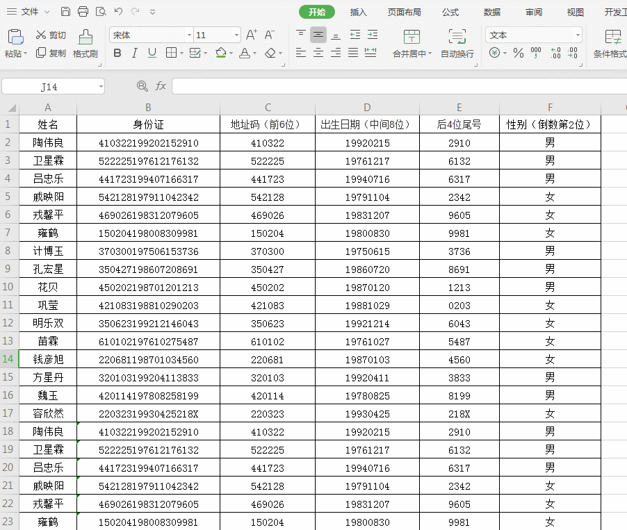Click the increase font size icon

(252, 35)
